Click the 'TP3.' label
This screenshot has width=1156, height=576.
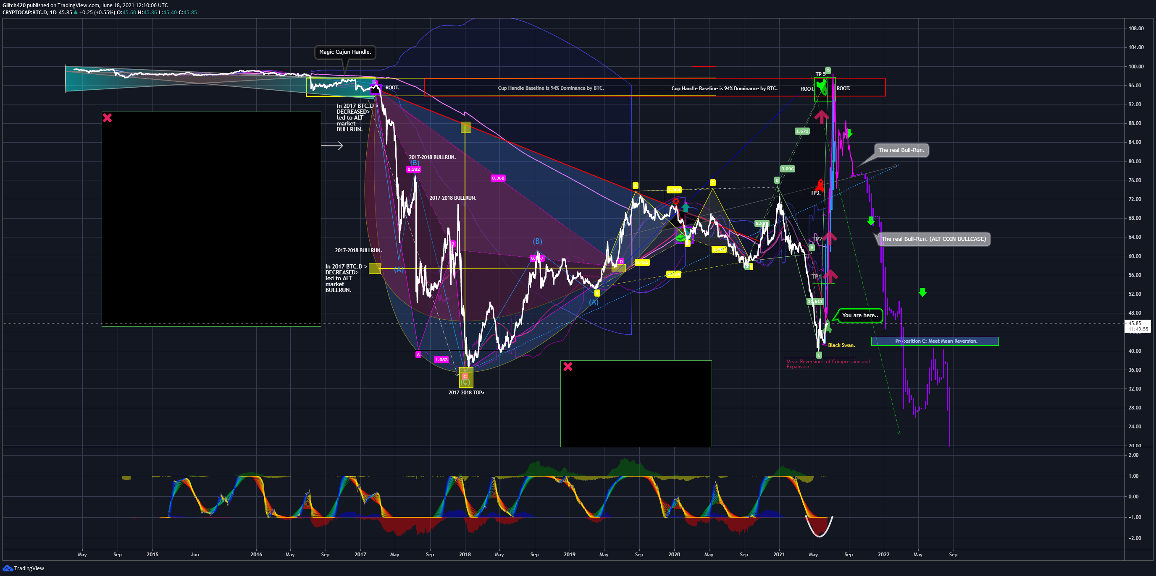point(815,193)
